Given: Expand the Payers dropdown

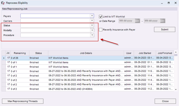Looking at the screenshot, I should coord(92,16).
